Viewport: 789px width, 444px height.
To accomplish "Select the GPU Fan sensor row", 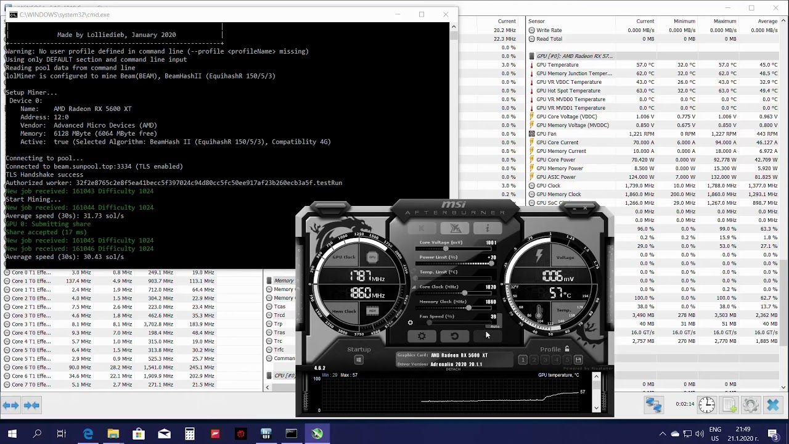I will coord(653,134).
